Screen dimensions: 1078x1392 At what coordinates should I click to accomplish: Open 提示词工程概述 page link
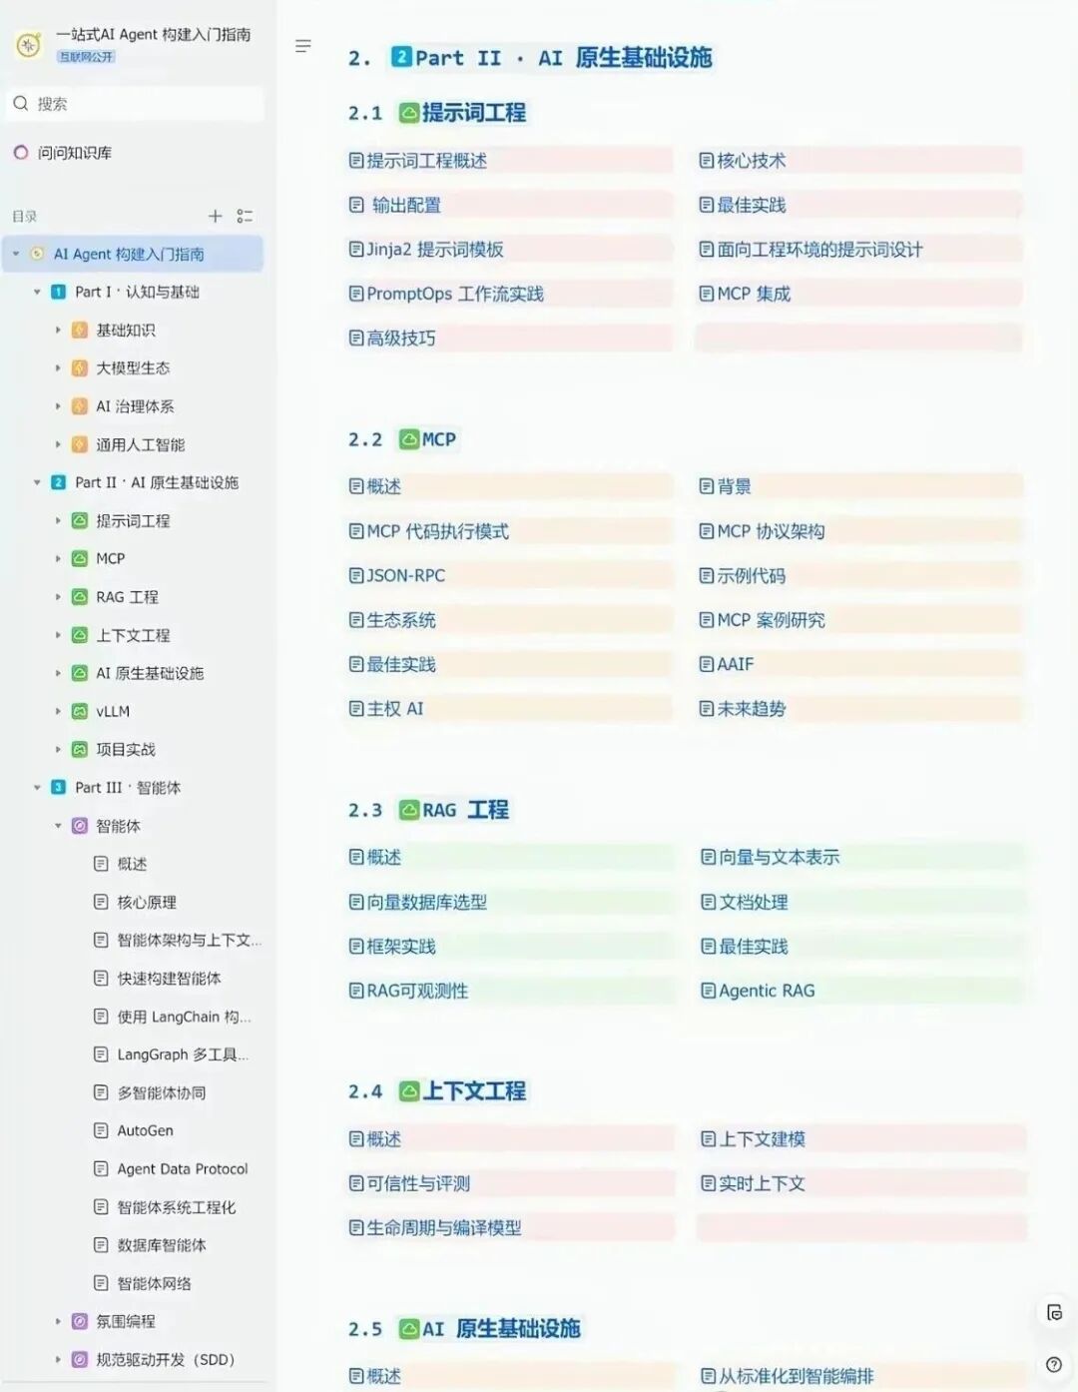click(x=426, y=161)
